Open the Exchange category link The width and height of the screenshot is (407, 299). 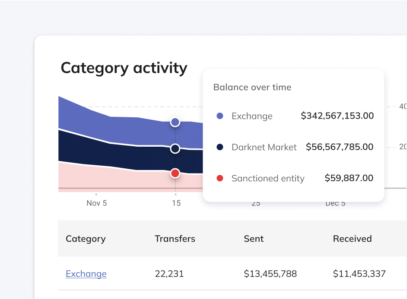(86, 274)
